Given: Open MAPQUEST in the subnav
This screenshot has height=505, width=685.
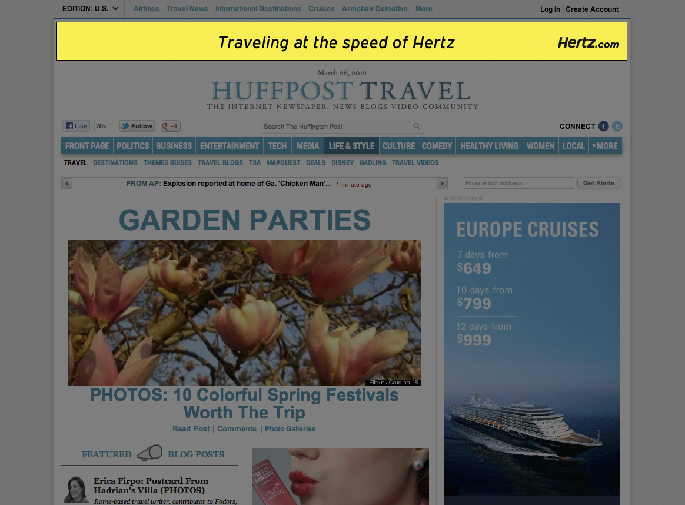Looking at the screenshot, I should 284,163.
